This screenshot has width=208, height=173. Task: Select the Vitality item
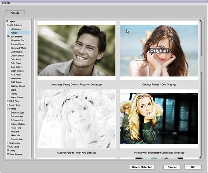pos(14,94)
